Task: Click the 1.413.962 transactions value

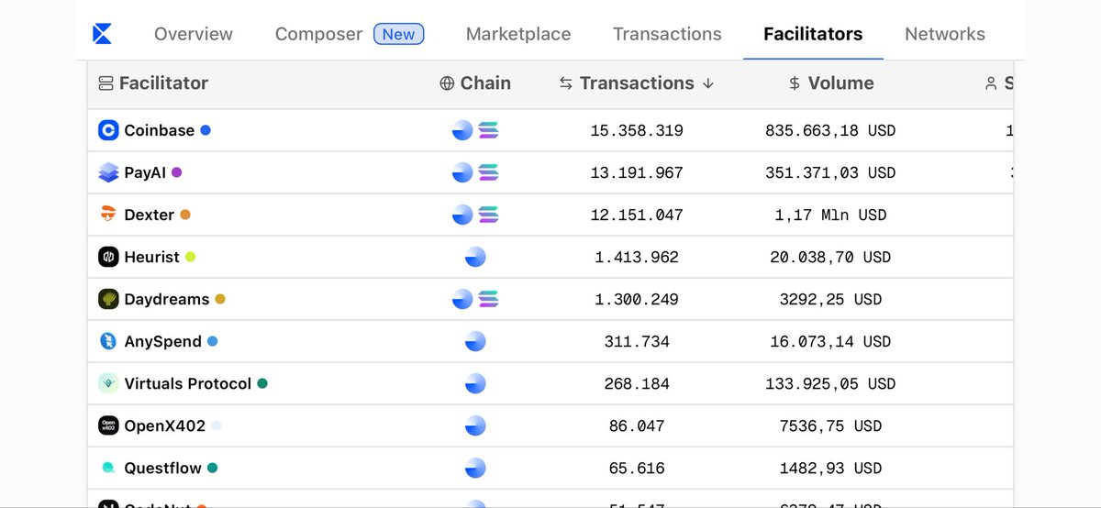Action: point(637,257)
